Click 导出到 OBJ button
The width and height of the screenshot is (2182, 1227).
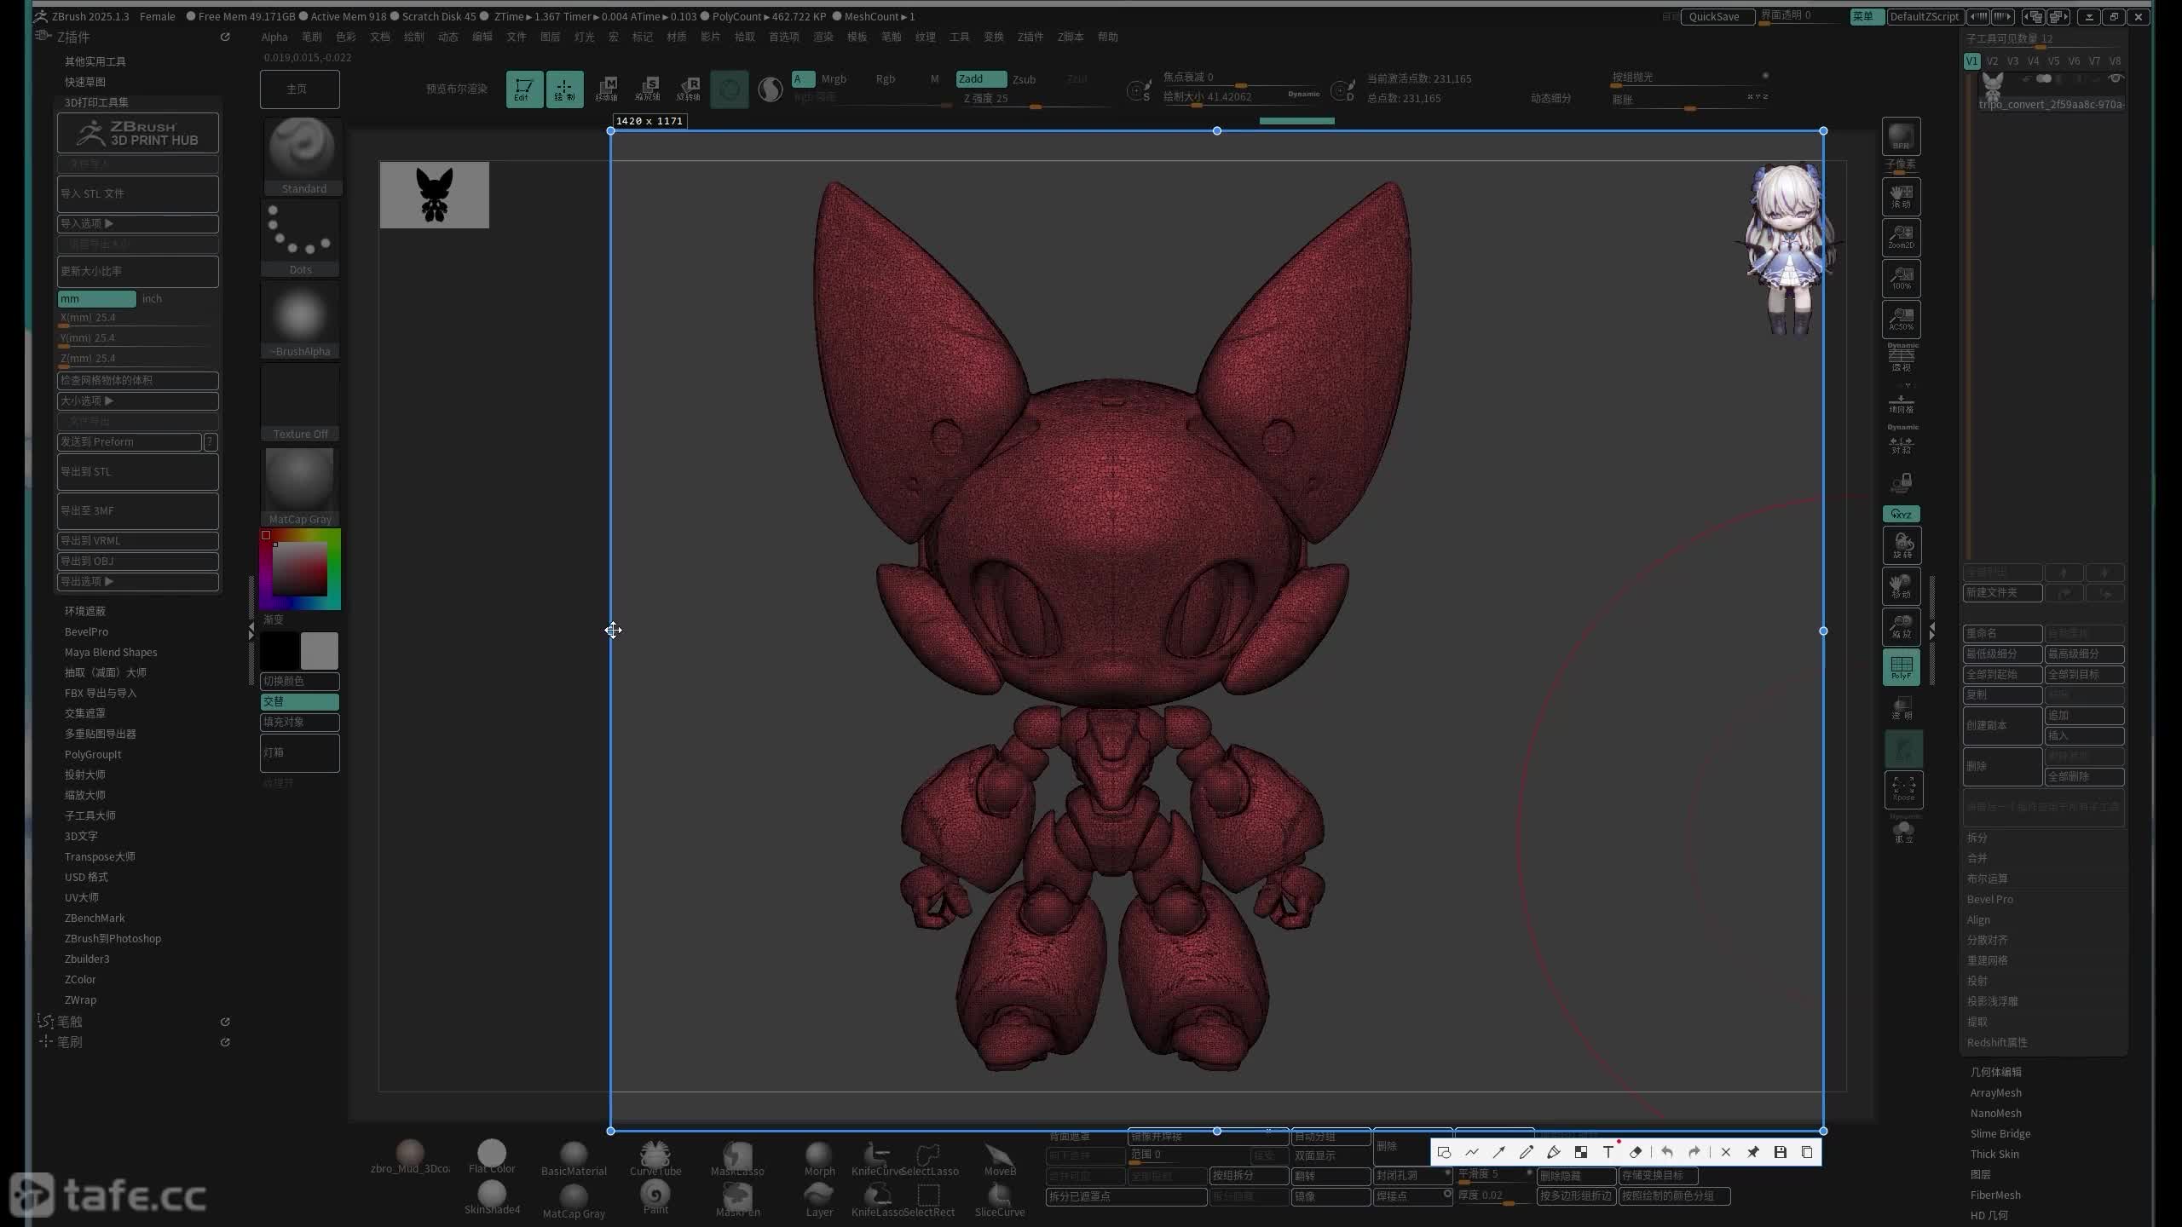(137, 561)
